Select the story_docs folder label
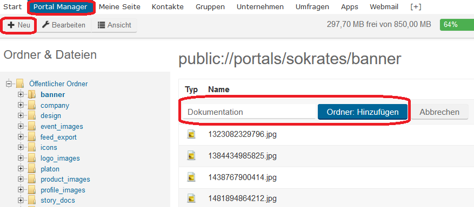Image resolution: width=474 pixels, height=207 pixels. 58,201
